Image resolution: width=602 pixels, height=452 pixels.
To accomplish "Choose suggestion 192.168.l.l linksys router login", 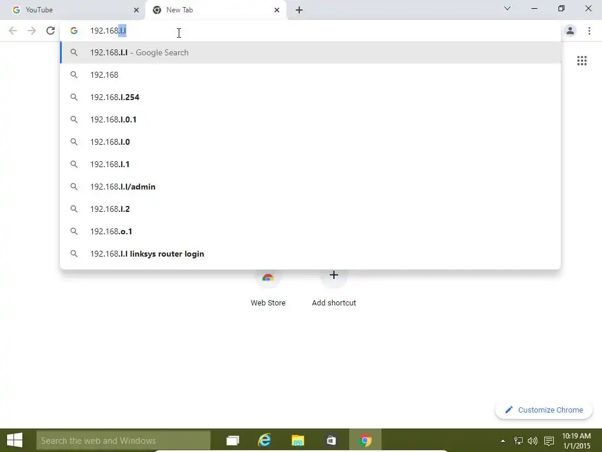I will (x=310, y=254).
